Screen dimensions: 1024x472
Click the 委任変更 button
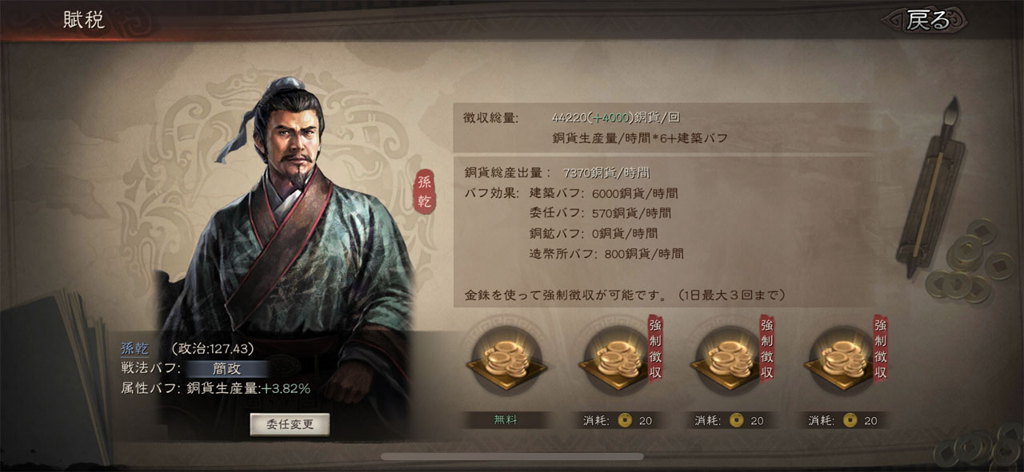pos(290,425)
